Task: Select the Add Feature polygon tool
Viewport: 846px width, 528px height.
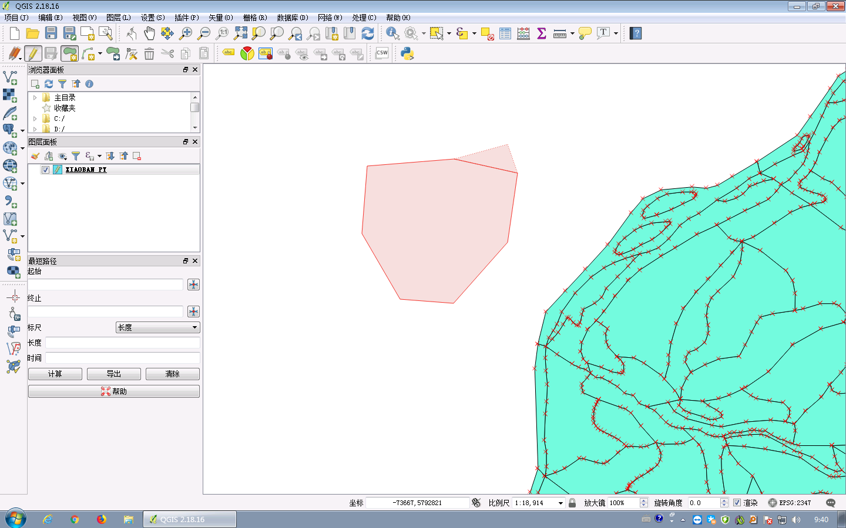Action: pos(70,54)
